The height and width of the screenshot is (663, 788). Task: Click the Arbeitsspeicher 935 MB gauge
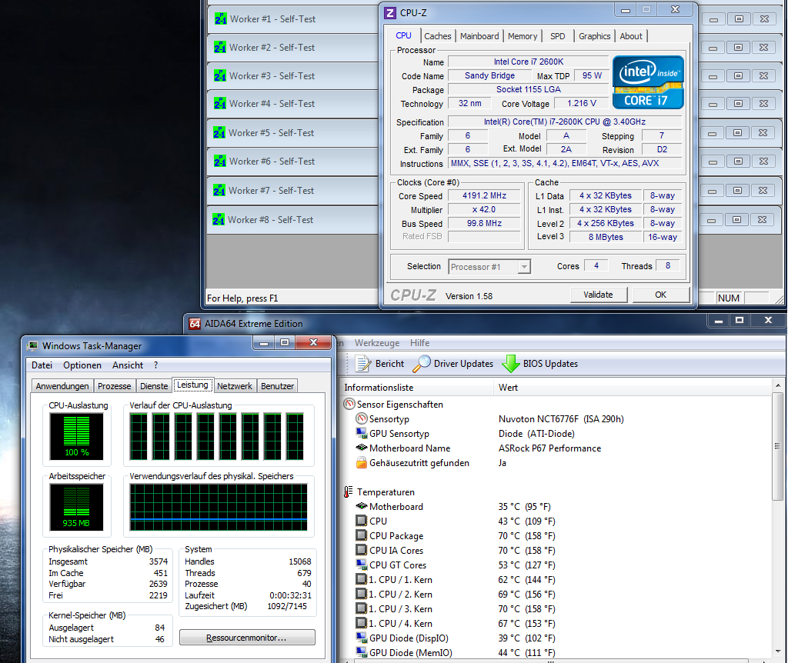(x=76, y=508)
